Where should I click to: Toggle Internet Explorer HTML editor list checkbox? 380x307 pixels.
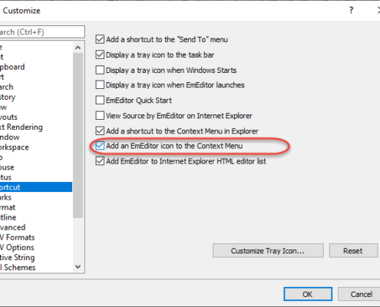click(x=100, y=161)
